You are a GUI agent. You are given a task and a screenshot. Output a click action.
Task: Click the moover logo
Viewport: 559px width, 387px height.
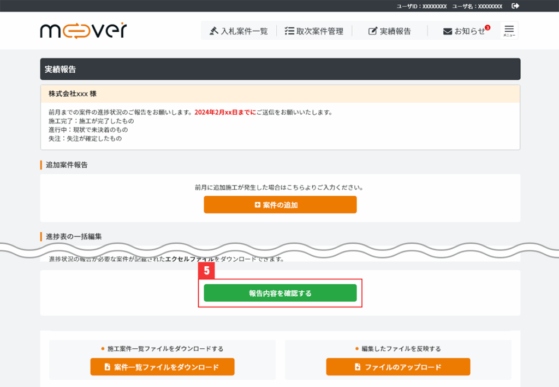83,31
